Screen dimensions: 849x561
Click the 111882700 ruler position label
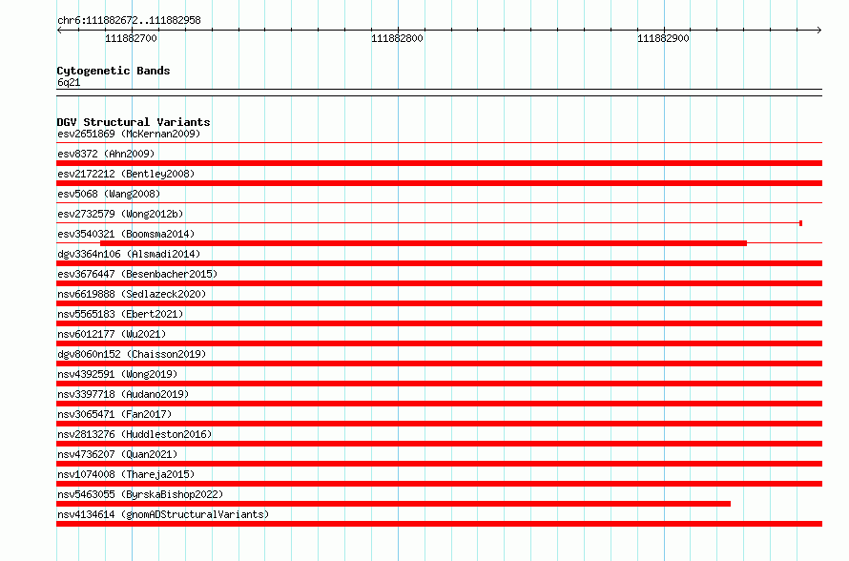131,38
